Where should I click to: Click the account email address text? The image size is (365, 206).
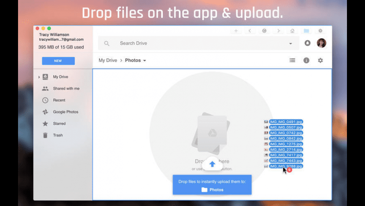point(61,40)
